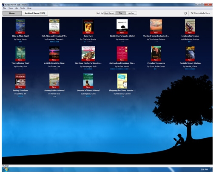This screenshot has height=174, width=216.
Task: Click the Hide in Plain Sight title
Action: [x=20, y=36]
